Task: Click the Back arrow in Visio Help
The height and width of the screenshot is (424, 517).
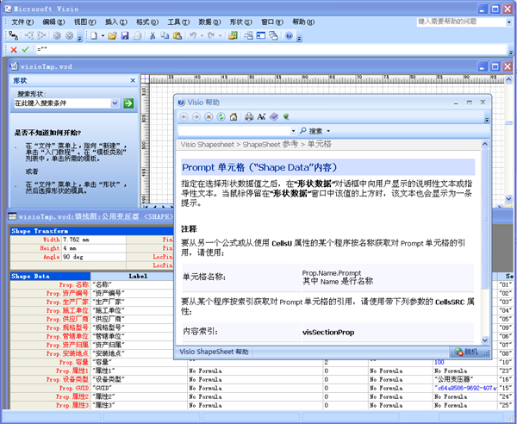Action: [x=184, y=116]
